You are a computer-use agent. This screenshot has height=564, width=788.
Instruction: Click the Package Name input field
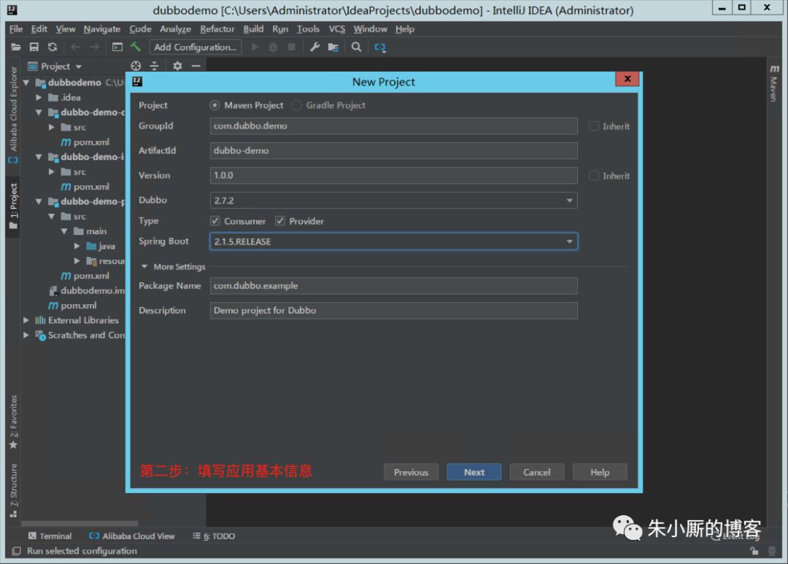(x=394, y=285)
